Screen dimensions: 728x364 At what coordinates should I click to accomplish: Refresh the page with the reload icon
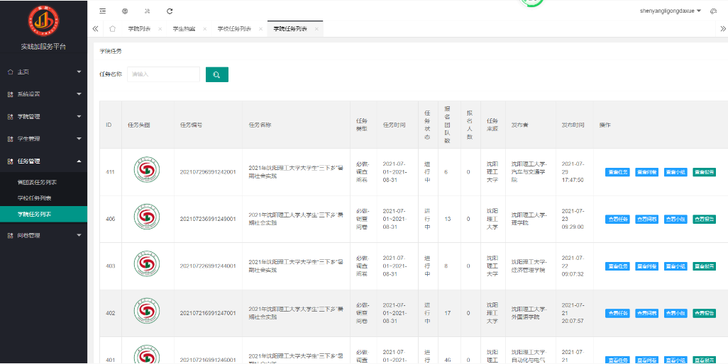tap(170, 11)
